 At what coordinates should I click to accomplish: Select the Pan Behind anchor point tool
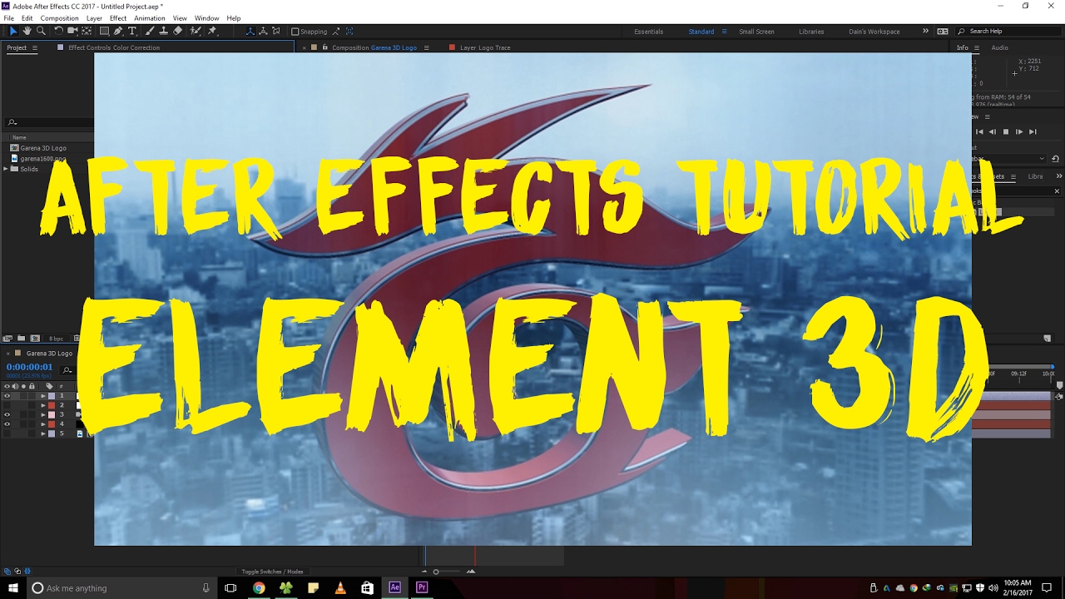[87, 31]
